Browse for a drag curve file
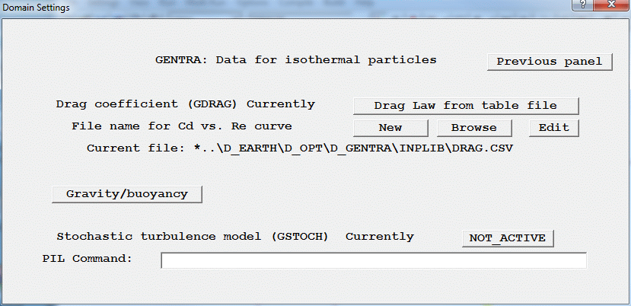The image size is (631, 306). pos(473,127)
